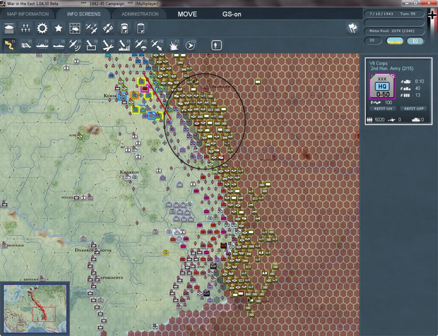Click the HQ 0-50 unit counter
This screenshot has width=438, height=336.
(382, 86)
